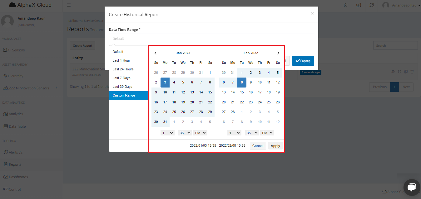
Task: Select Last 30 Days preset
Action: point(122,87)
